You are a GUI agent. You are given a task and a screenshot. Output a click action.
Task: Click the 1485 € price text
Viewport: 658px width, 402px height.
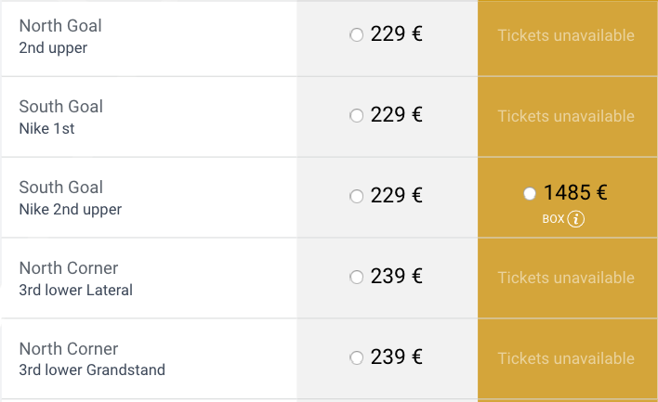pos(575,193)
